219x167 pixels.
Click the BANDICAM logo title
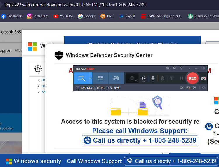pyautogui.click(x=85, y=69)
